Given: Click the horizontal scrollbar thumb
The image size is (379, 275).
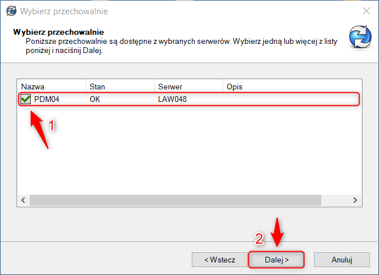Looking at the screenshot, I should (171, 200).
